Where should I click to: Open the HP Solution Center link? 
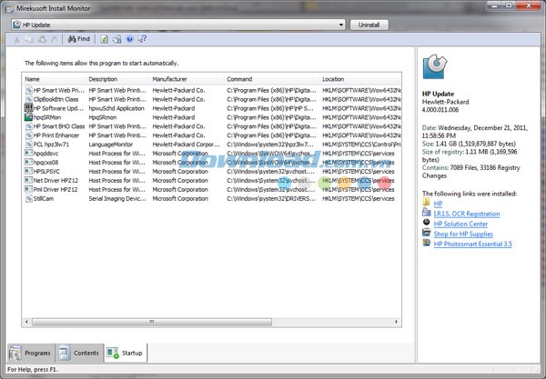[460, 224]
